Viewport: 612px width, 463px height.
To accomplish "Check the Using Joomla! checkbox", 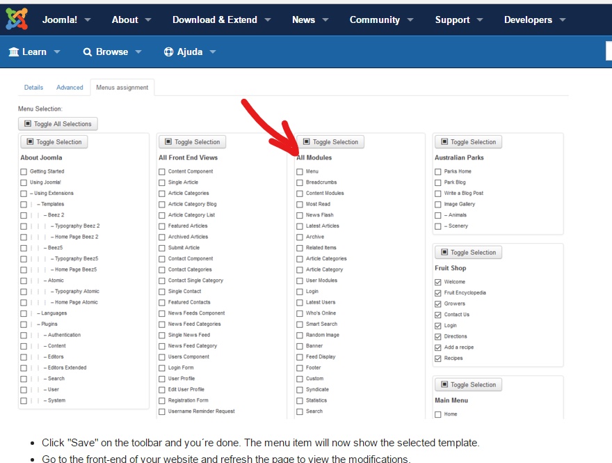I will (24, 182).
